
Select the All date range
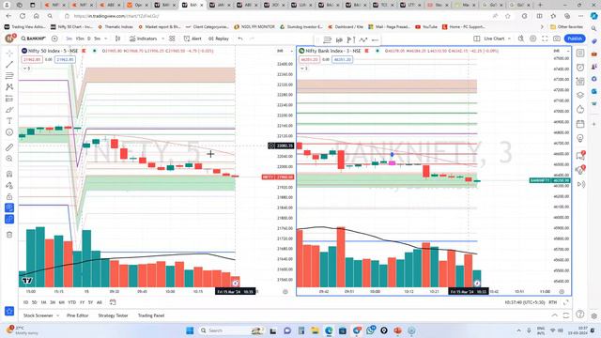point(100,302)
